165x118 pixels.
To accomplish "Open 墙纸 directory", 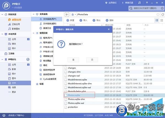I will 43,65.
